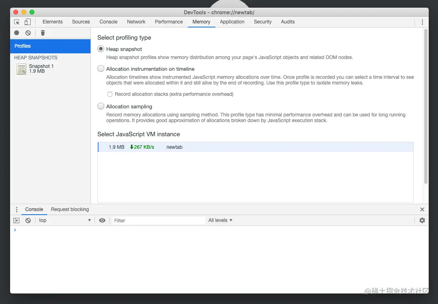
Task: Switch to the Performance tab
Action: click(169, 22)
